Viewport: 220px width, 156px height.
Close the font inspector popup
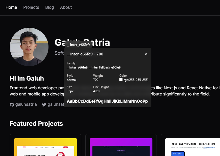pos(146,54)
